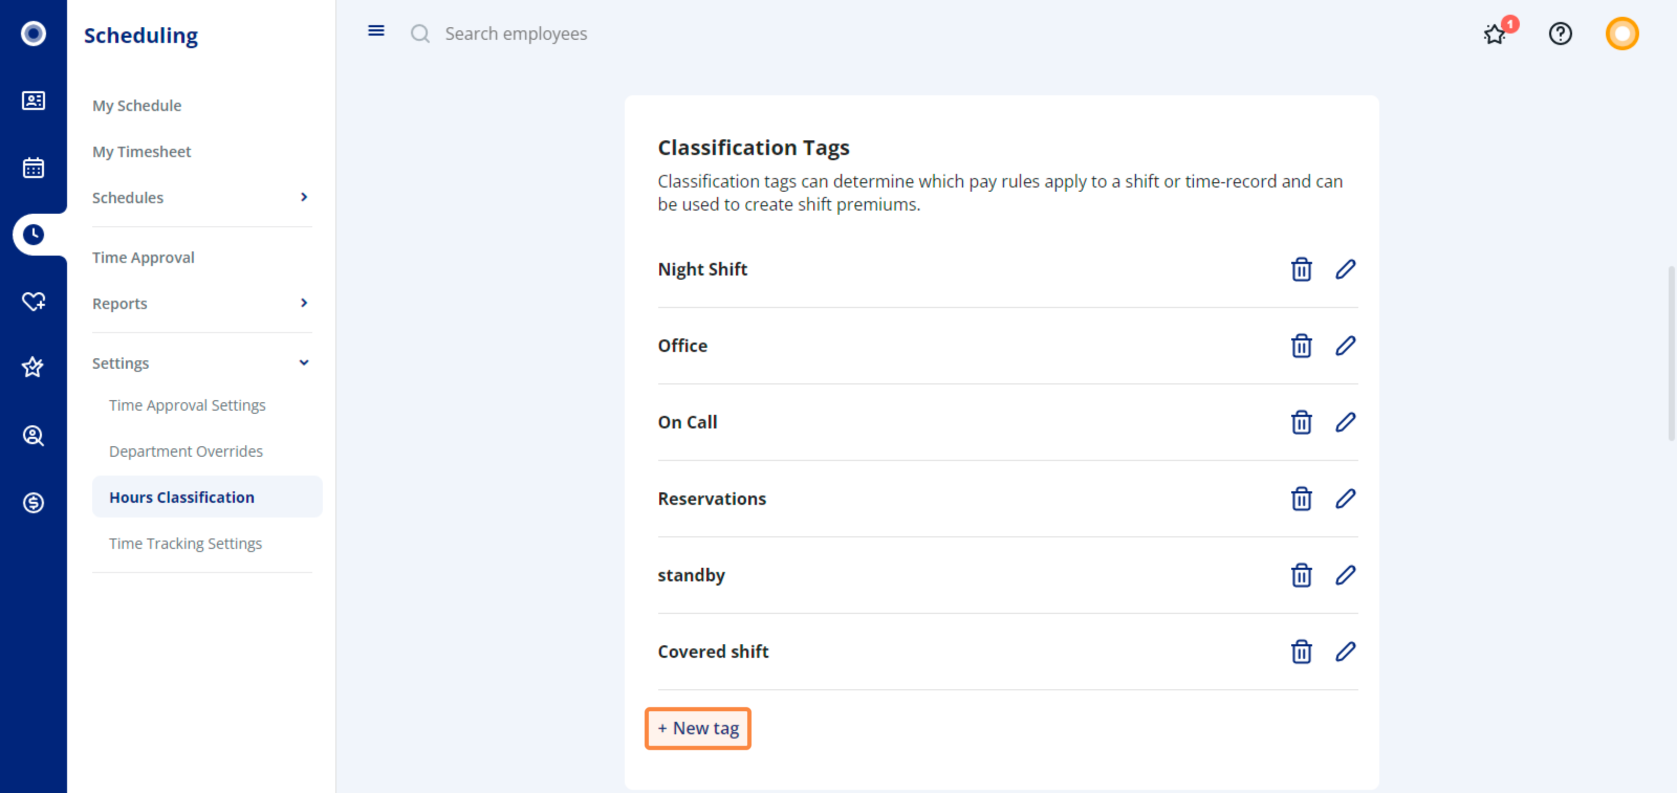Open the star performance icon in rail
Viewport: 1677px width, 793px height.
coord(33,368)
